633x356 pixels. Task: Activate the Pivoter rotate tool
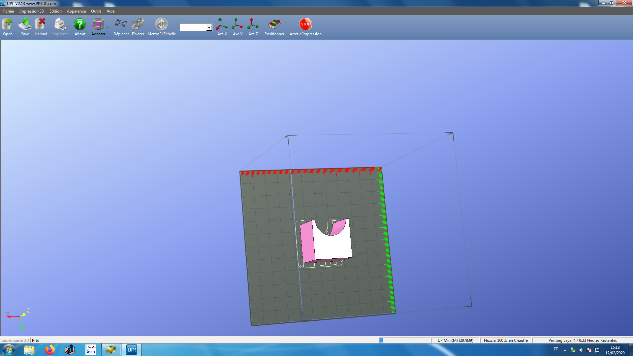point(138,24)
